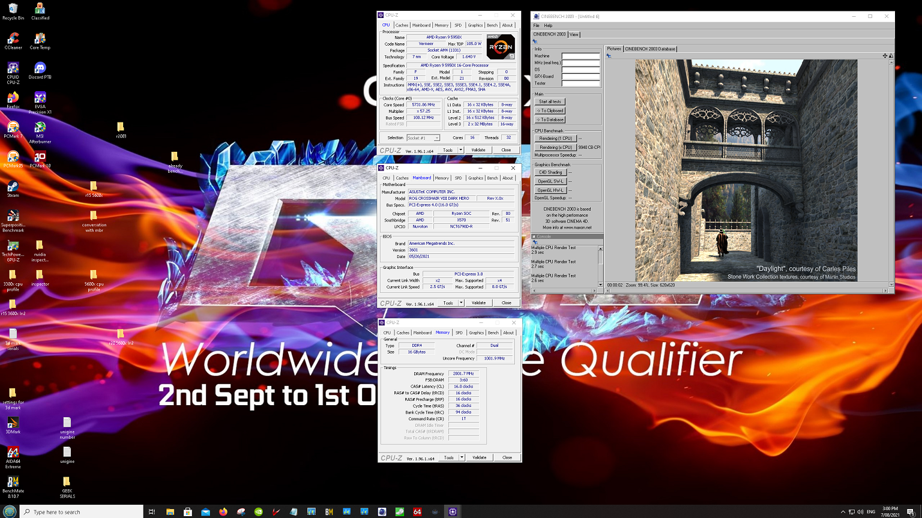Open TechPowerUp GPU-Z desktop icon

coord(13,251)
